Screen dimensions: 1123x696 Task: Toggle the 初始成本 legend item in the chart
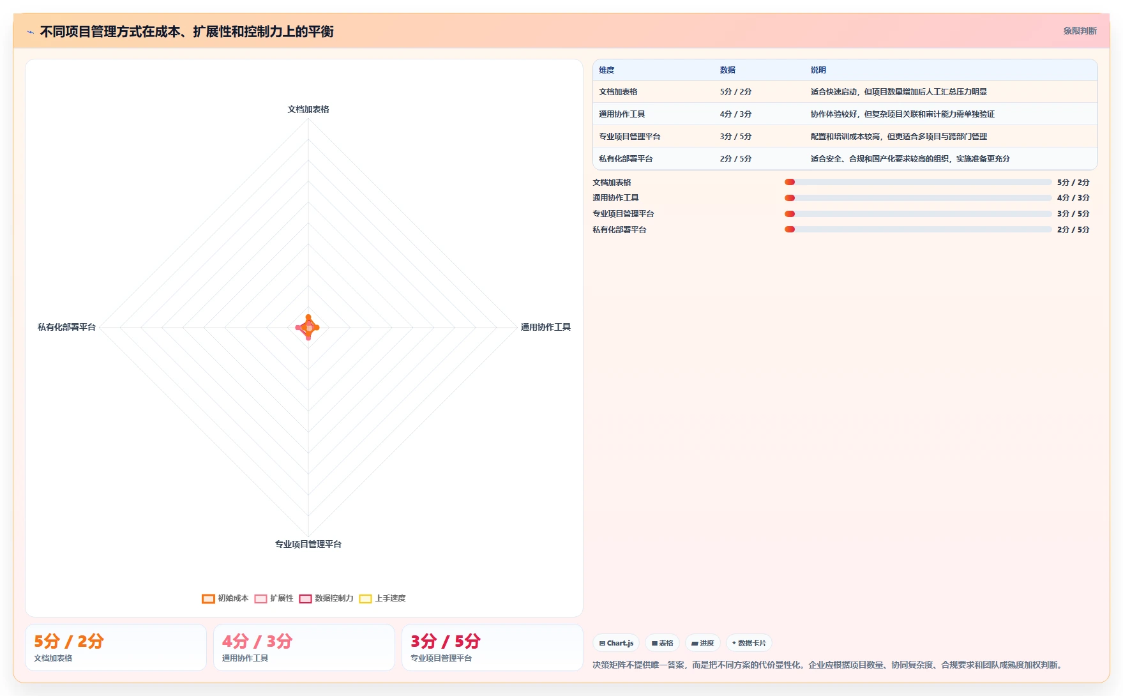point(225,598)
